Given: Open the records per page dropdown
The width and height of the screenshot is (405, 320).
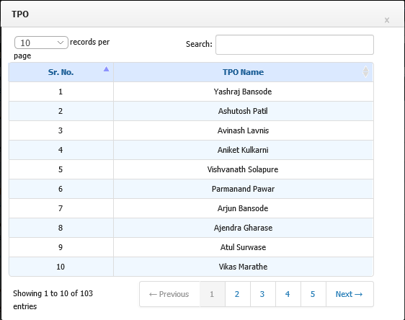Looking at the screenshot, I should (x=41, y=43).
